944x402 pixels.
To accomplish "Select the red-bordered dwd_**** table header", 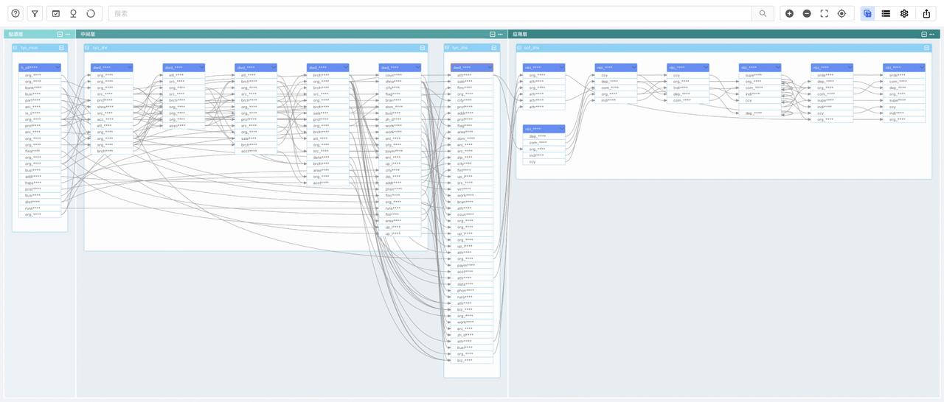I will point(472,67).
